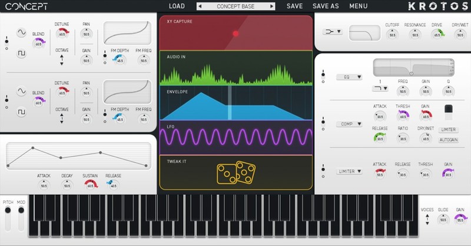471x246 pixels.
Task: Select the LFO modulator panel
Action: point(236,138)
